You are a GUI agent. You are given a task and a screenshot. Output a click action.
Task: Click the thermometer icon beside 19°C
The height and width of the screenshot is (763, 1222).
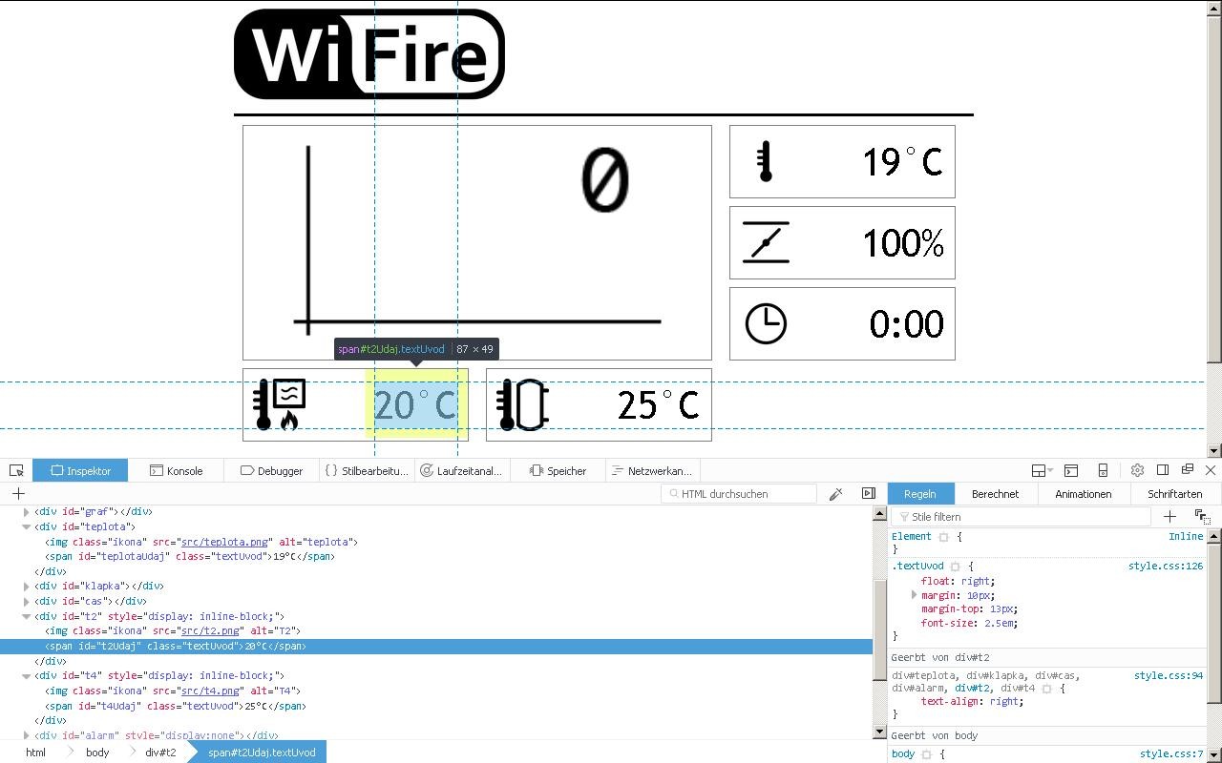(765, 161)
